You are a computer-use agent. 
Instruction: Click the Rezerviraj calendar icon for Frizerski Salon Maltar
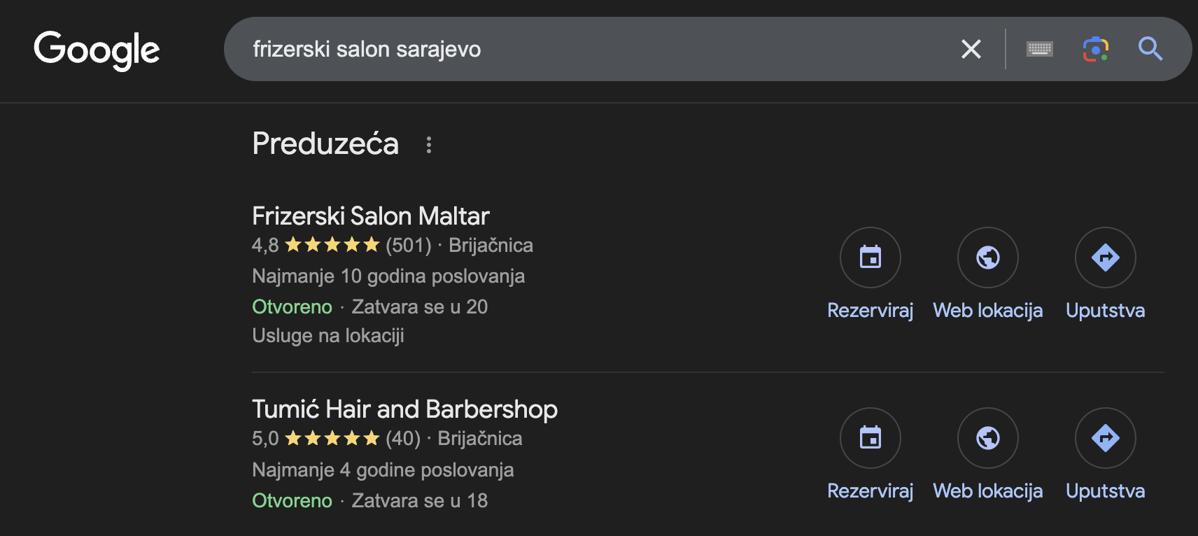click(871, 258)
